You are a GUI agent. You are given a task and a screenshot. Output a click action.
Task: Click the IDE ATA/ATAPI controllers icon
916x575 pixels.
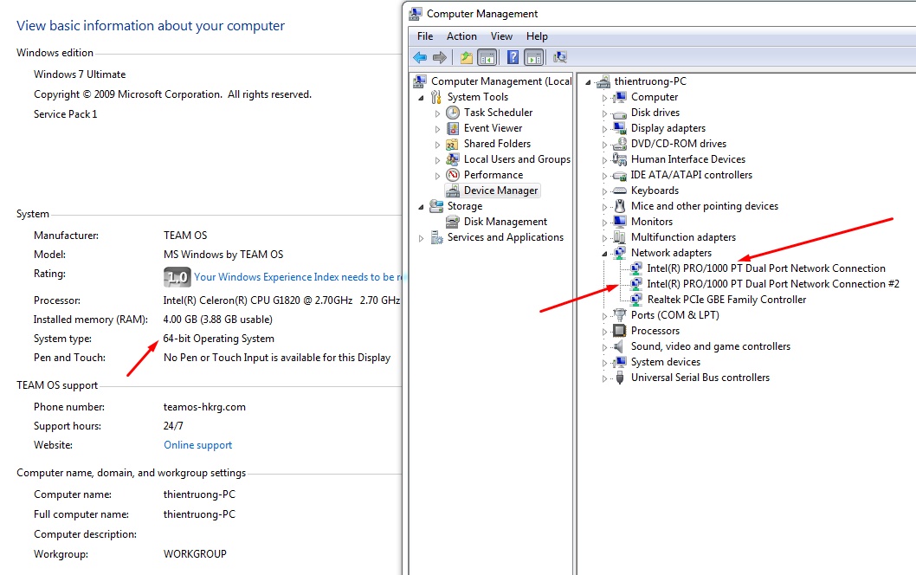(620, 175)
